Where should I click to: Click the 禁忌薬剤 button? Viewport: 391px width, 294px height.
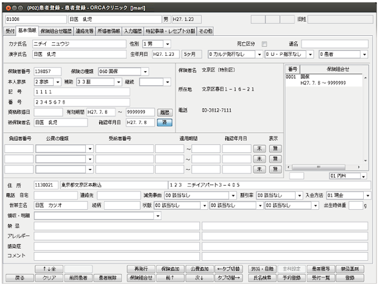[x=350, y=269]
